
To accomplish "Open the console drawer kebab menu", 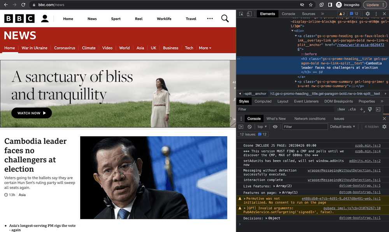I will click(x=241, y=119).
